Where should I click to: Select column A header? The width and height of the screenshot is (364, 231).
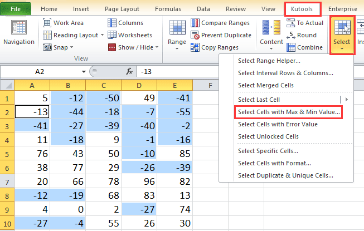[x=32, y=86]
